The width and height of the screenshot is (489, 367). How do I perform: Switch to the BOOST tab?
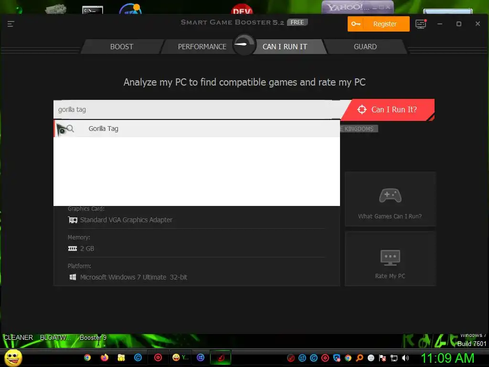tap(122, 47)
